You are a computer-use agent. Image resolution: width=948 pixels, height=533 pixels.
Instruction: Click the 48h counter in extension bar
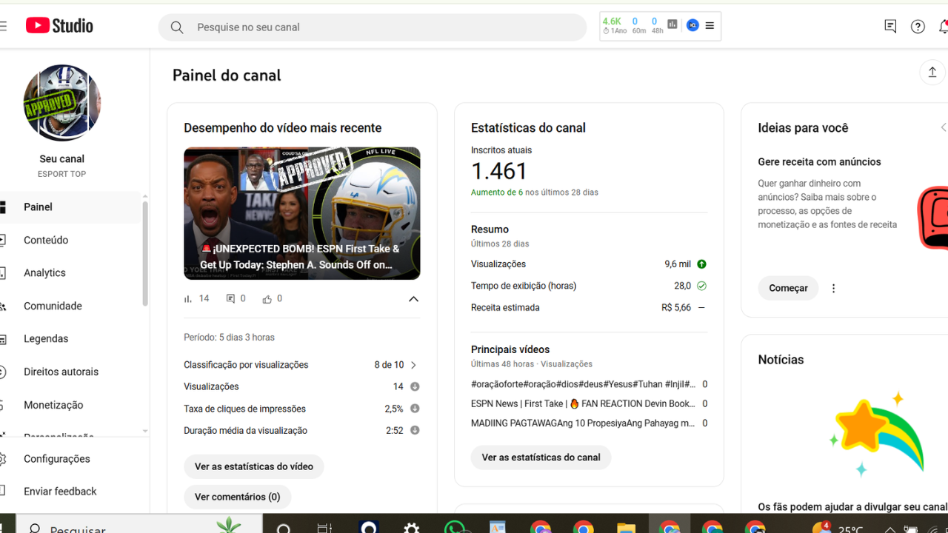657,26
